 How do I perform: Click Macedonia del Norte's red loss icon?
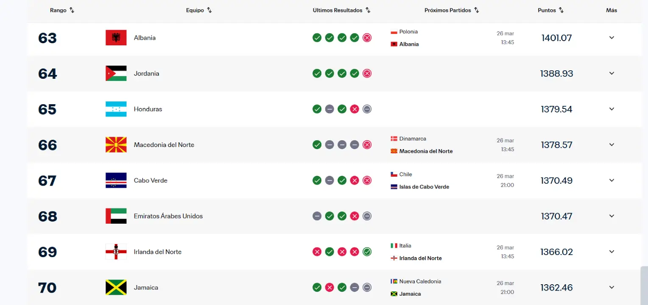(367, 144)
